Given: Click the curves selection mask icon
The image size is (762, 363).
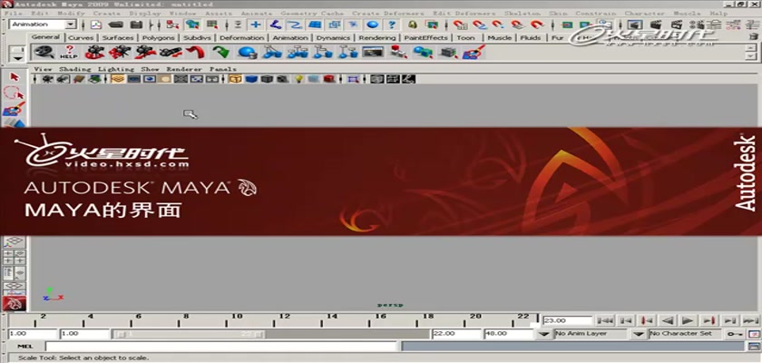Looking at the screenshot, I should tap(295, 25).
